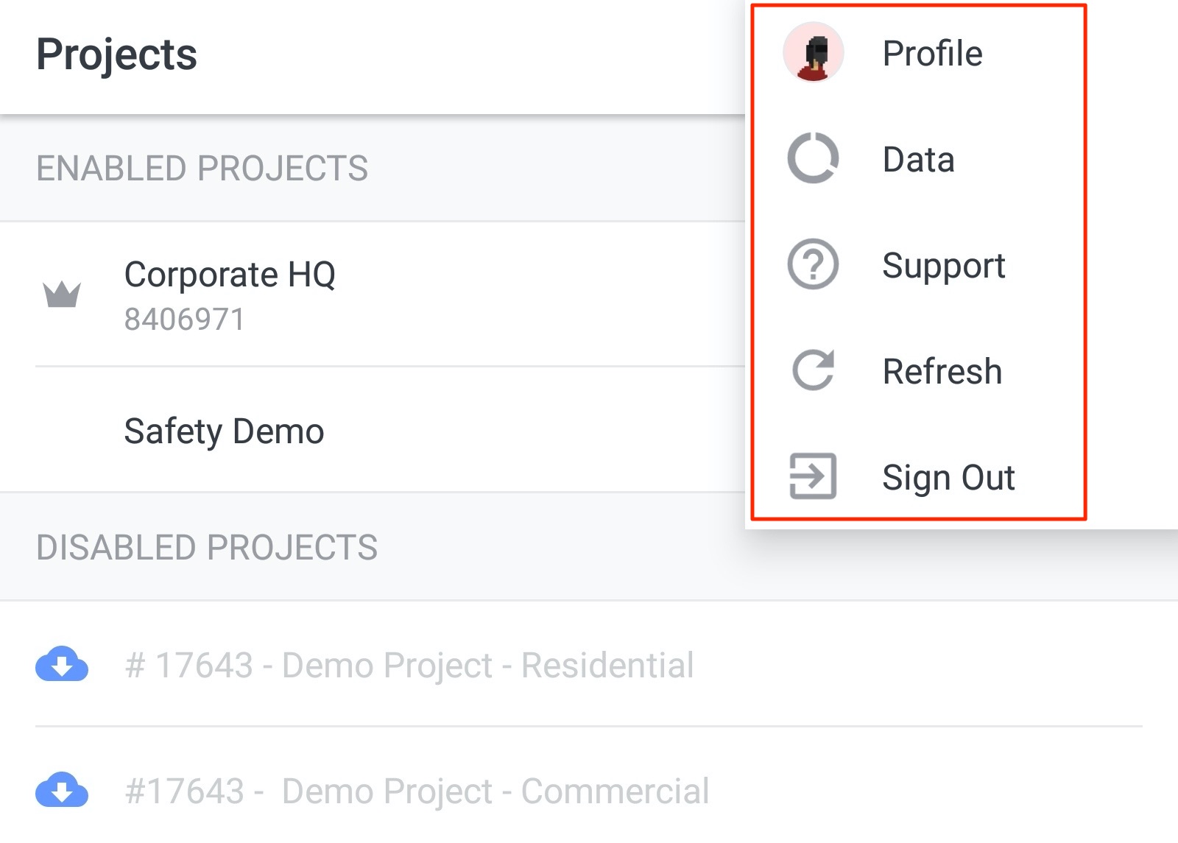Click the Sign Out arrow icon
Screen dimensions: 1178x843
pos(813,476)
